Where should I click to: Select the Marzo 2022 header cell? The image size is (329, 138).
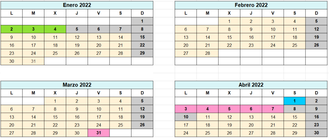pyautogui.click(x=77, y=85)
